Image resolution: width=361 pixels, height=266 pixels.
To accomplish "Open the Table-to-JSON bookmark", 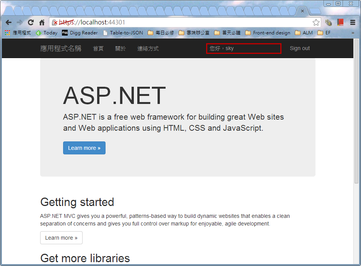I will pos(123,33).
